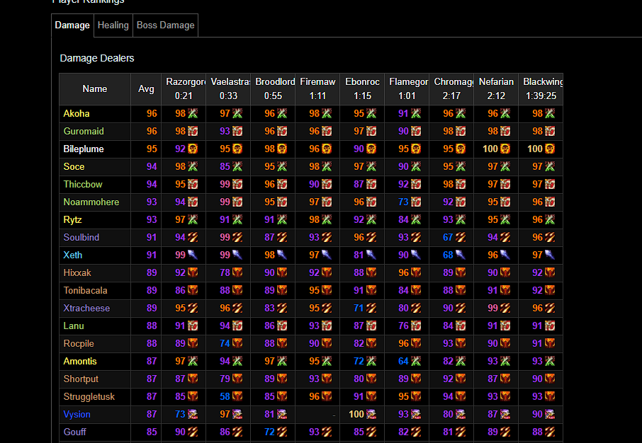Switch to the Healing tab
This screenshot has height=443, width=642.
[113, 25]
